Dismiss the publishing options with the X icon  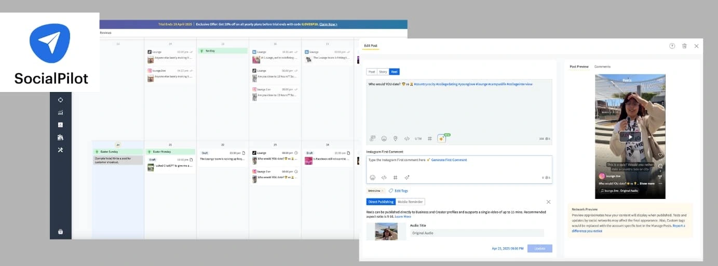click(x=548, y=202)
